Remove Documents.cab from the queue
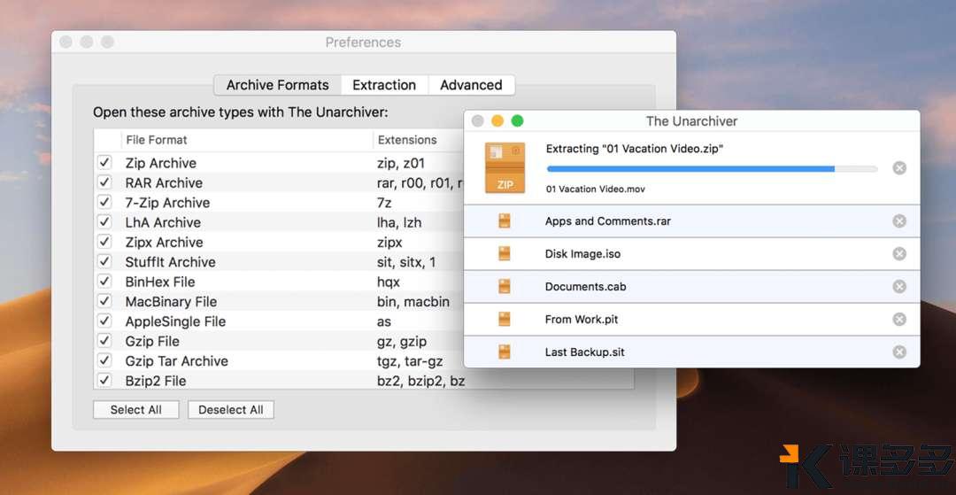This screenshot has width=956, height=495. 899,287
